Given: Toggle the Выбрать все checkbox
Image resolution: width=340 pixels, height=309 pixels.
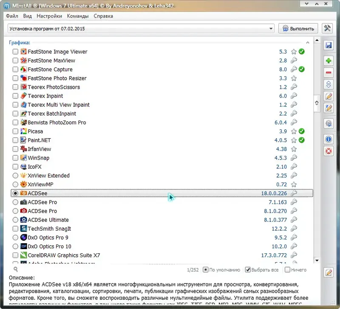Looking at the screenshot, I should [248, 270].
